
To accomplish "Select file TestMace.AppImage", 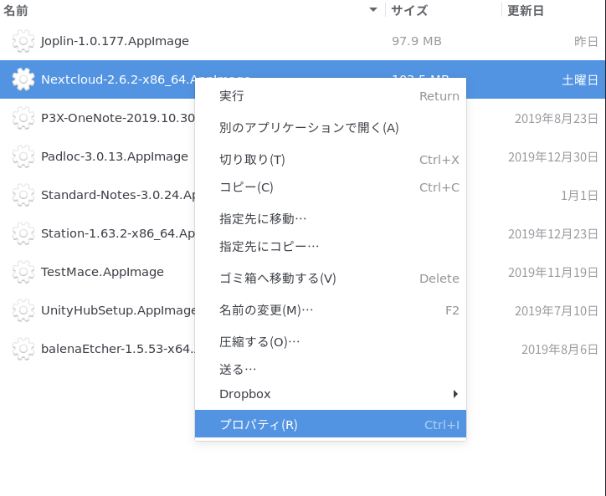I will point(102,272).
